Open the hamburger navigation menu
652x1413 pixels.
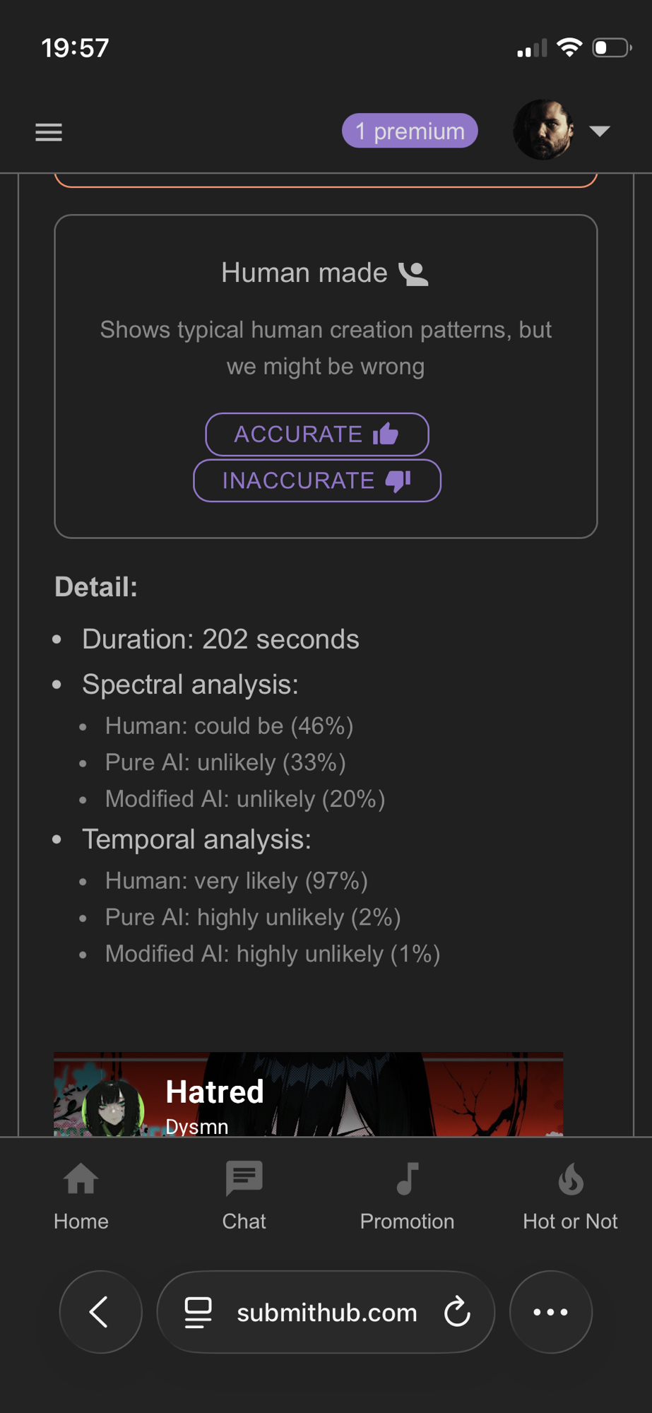(49, 132)
